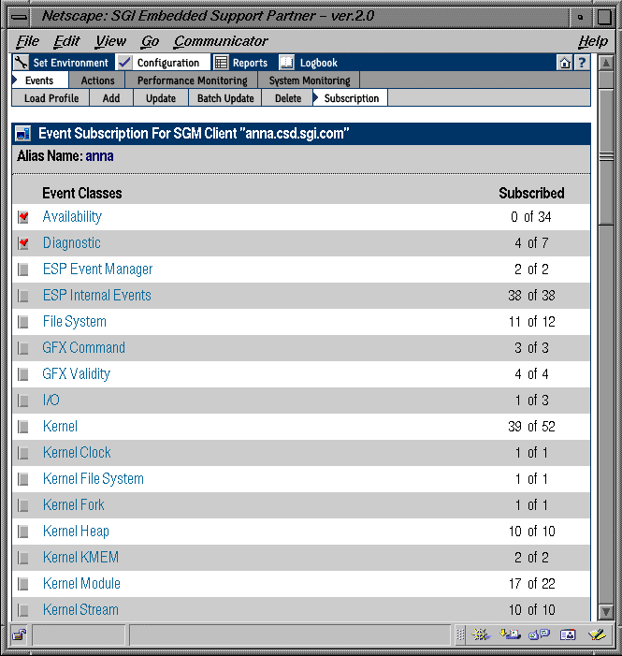Open the ESP Internal Events link
The height and width of the screenshot is (656, 622).
pyautogui.click(x=96, y=296)
